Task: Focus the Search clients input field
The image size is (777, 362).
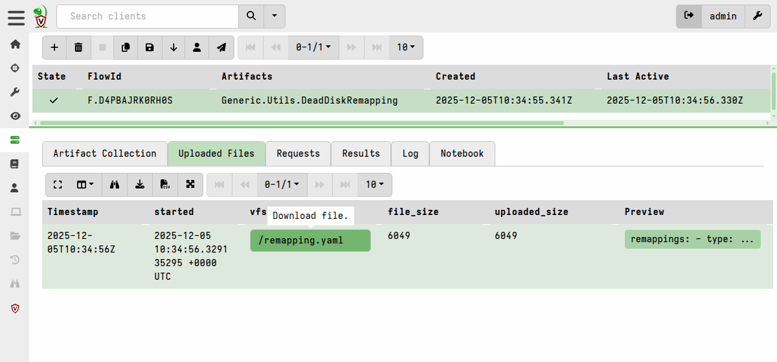Action: (x=148, y=16)
